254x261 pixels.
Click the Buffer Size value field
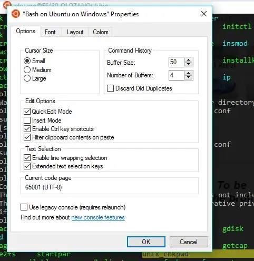(177, 62)
